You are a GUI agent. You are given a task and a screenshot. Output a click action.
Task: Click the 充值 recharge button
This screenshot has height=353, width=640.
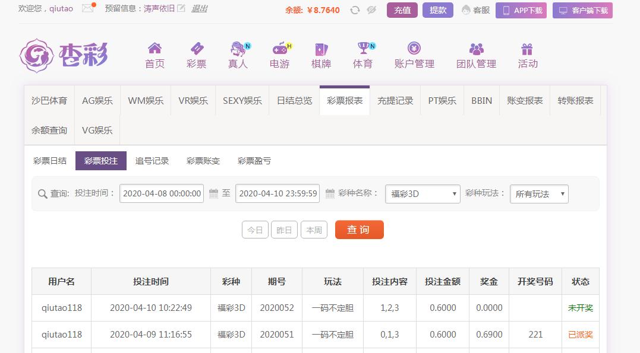click(402, 10)
